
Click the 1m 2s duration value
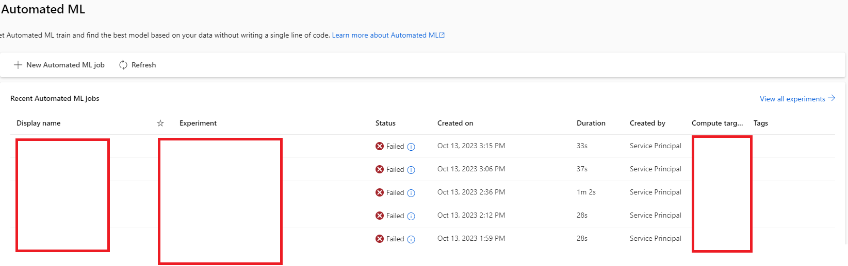586,192
